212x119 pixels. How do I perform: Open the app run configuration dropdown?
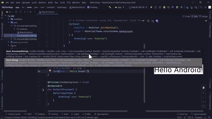tap(119, 7)
